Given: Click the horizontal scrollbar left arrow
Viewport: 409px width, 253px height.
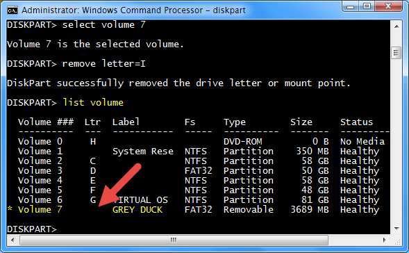Looking at the screenshot, I should click(x=12, y=240).
